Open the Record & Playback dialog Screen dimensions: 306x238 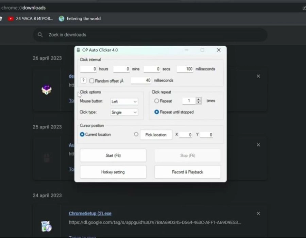click(x=187, y=172)
